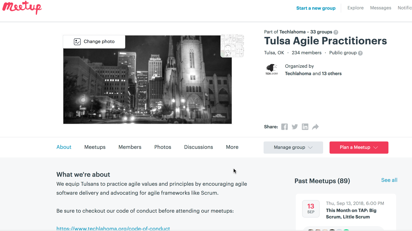Viewport: 412px width, 231px height.
Task: Click the 13 others organizers link
Action: (x=332, y=73)
